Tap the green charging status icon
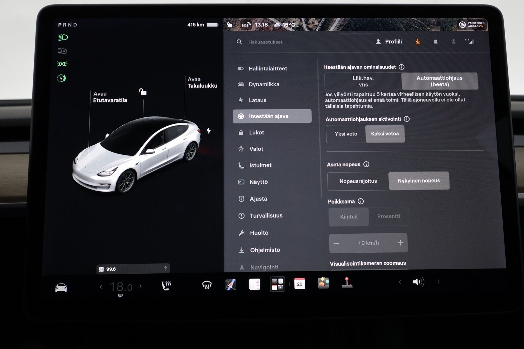This screenshot has width=524, height=349. pos(61,78)
